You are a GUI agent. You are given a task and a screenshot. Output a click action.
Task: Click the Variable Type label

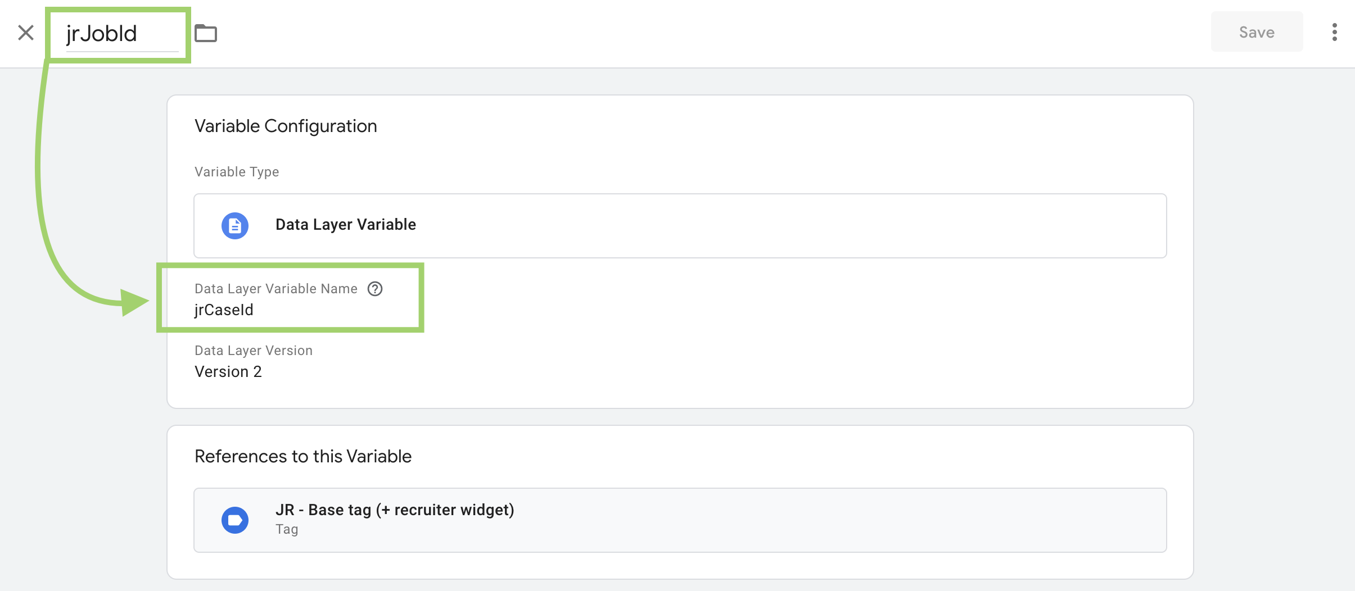(236, 172)
